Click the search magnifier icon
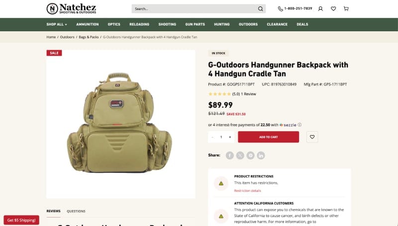 pos(260,9)
